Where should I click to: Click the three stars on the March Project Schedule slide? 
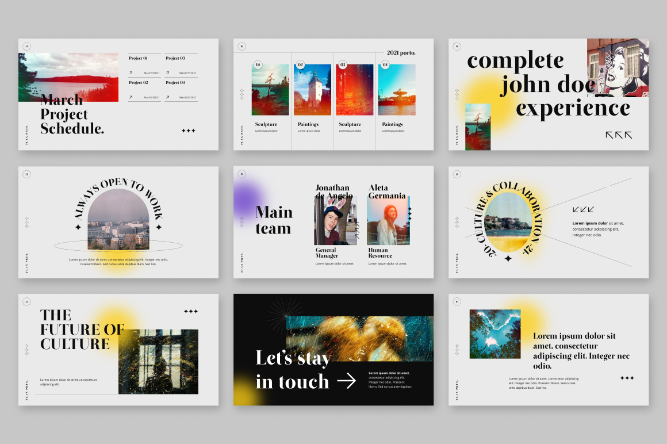(189, 131)
